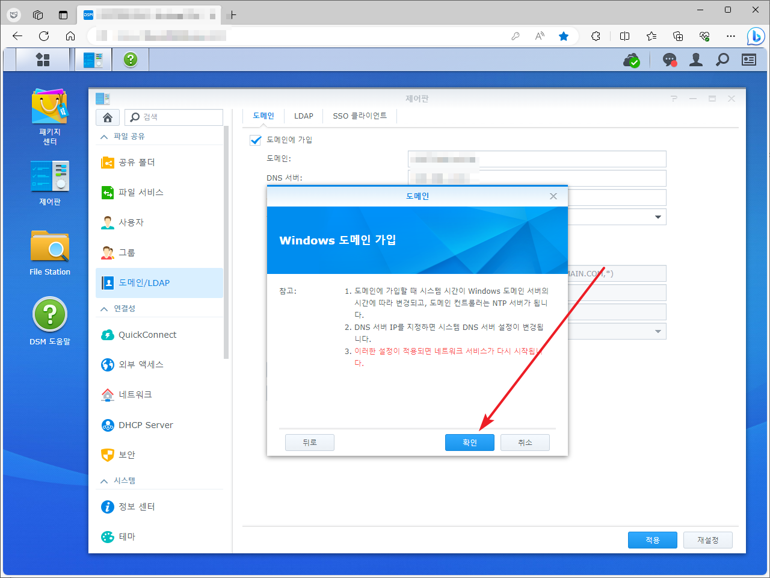The image size is (770, 578).
Task: Open Bing Copilot sidebar icon
Action: point(756,36)
